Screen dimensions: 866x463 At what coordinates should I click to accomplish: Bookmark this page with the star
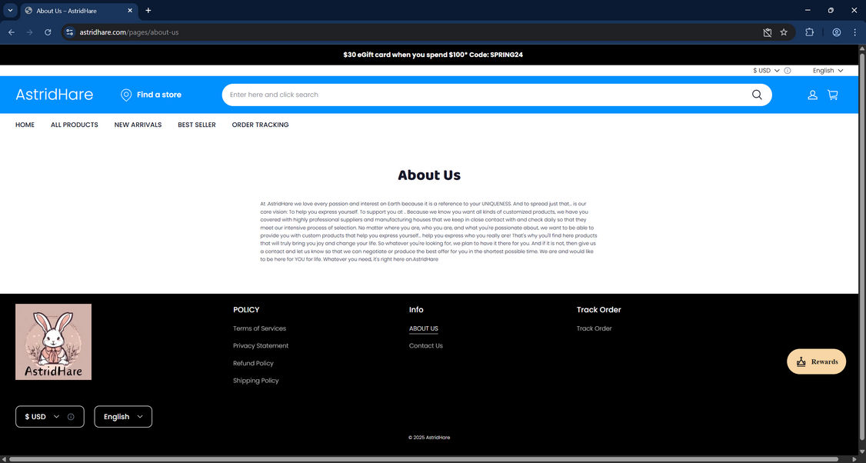click(784, 32)
